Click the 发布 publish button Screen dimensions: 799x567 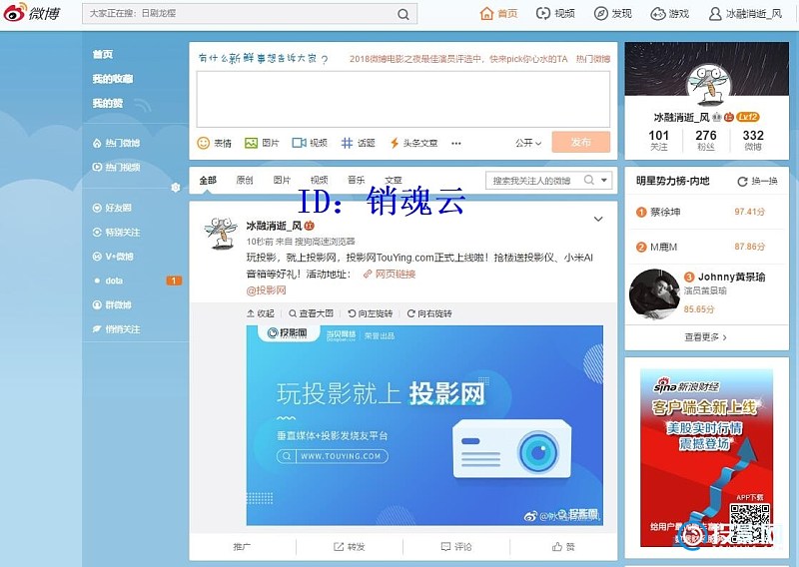pos(581,142)
